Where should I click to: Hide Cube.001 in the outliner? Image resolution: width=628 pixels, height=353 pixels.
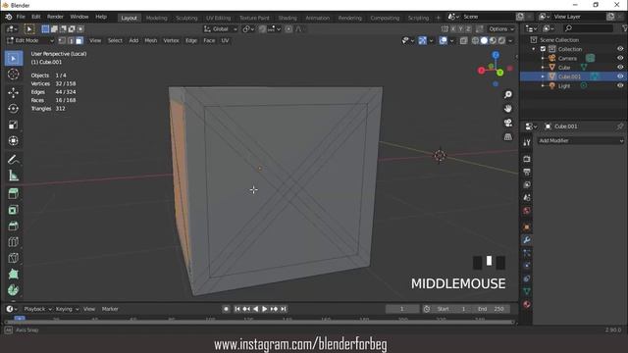click(620, 76)
